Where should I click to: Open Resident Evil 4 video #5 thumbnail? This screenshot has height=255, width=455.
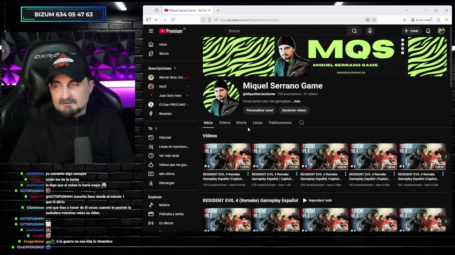click(275, 157)
